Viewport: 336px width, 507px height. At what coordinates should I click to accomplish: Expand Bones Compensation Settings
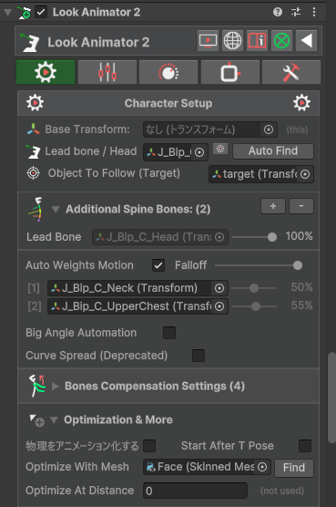pyautogui.click(x=56, y=386)
